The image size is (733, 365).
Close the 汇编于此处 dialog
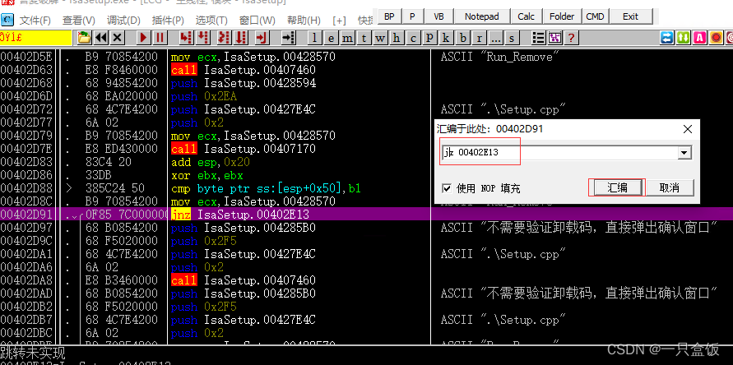click(x=688, y=129)
